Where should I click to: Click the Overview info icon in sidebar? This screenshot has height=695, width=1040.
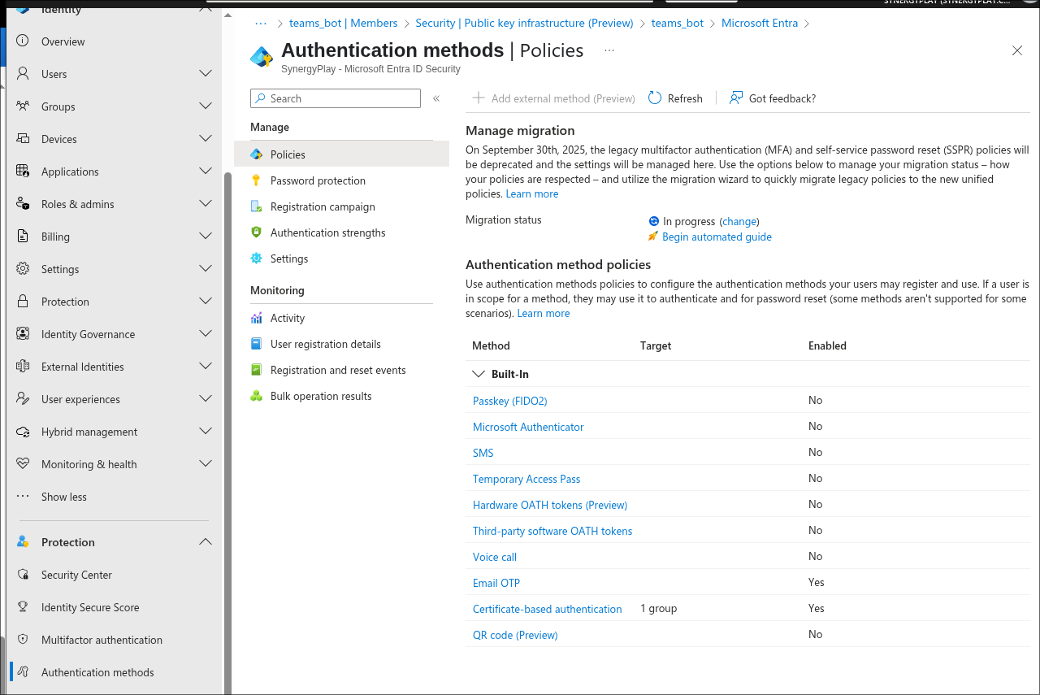[x=24, y=41]
